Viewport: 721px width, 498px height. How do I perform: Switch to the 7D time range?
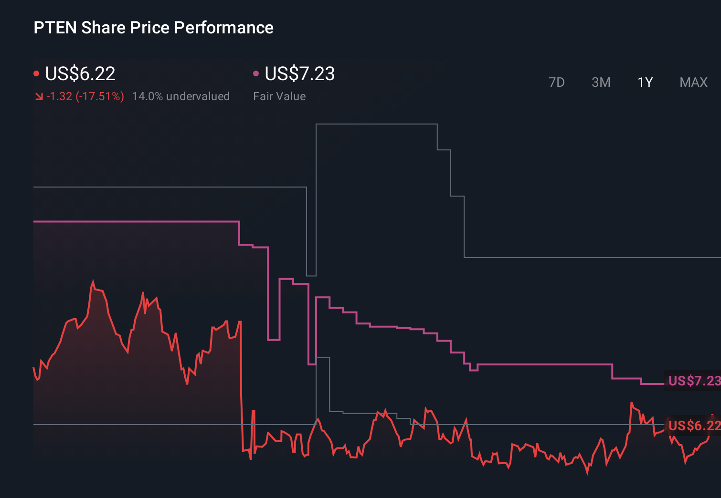pyautogui.click(x=557, y=82)
